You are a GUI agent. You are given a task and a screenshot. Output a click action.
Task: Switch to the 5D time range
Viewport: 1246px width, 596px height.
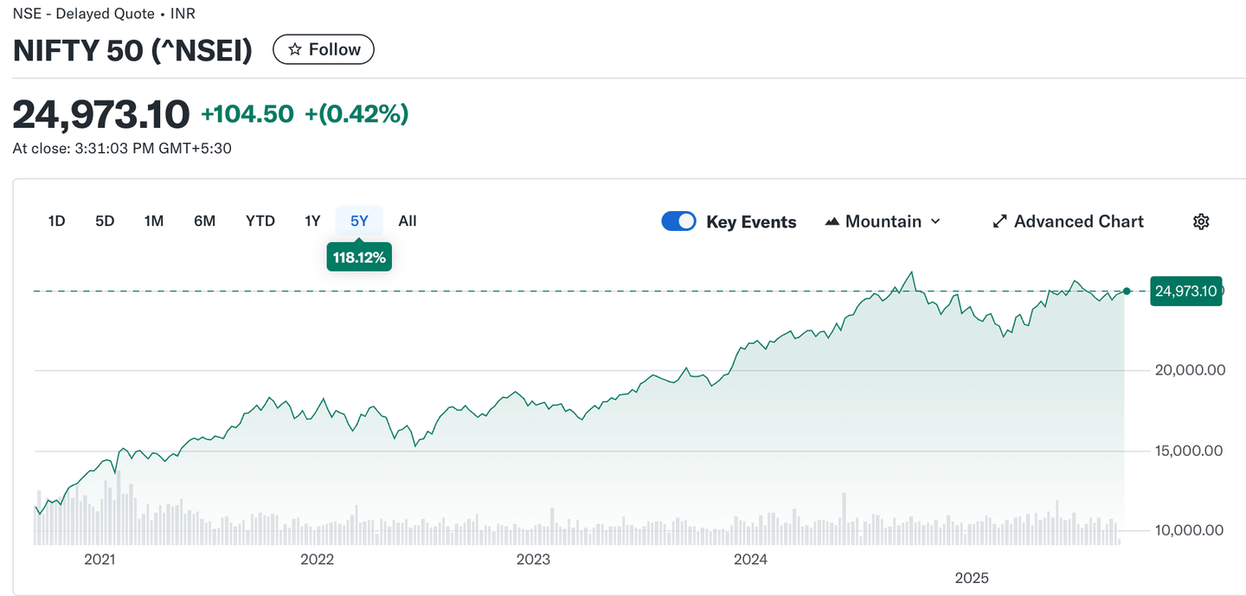coord(105,221)
